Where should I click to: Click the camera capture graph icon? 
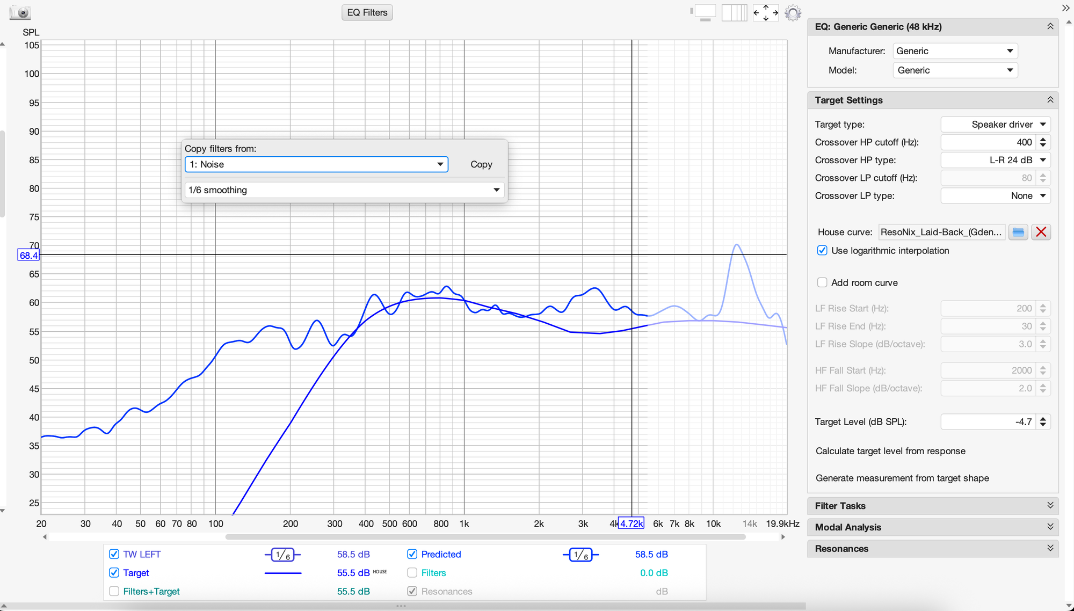click(20, 12)
